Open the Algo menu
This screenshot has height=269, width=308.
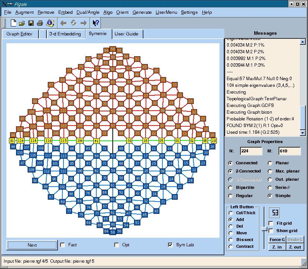tap(108, 12)
